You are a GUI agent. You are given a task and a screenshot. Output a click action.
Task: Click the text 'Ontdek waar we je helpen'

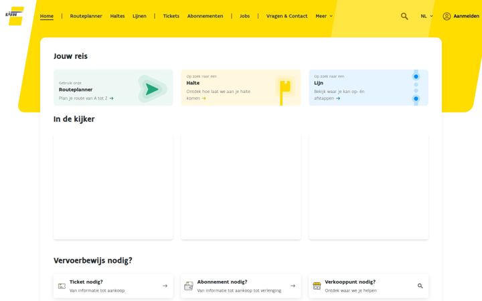(350, 290)
